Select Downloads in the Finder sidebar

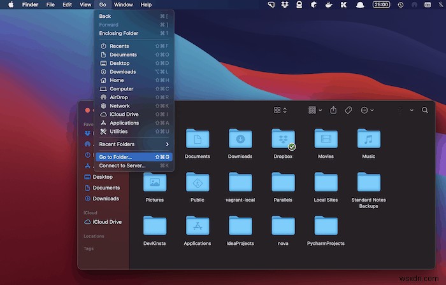tap(106, 198)
